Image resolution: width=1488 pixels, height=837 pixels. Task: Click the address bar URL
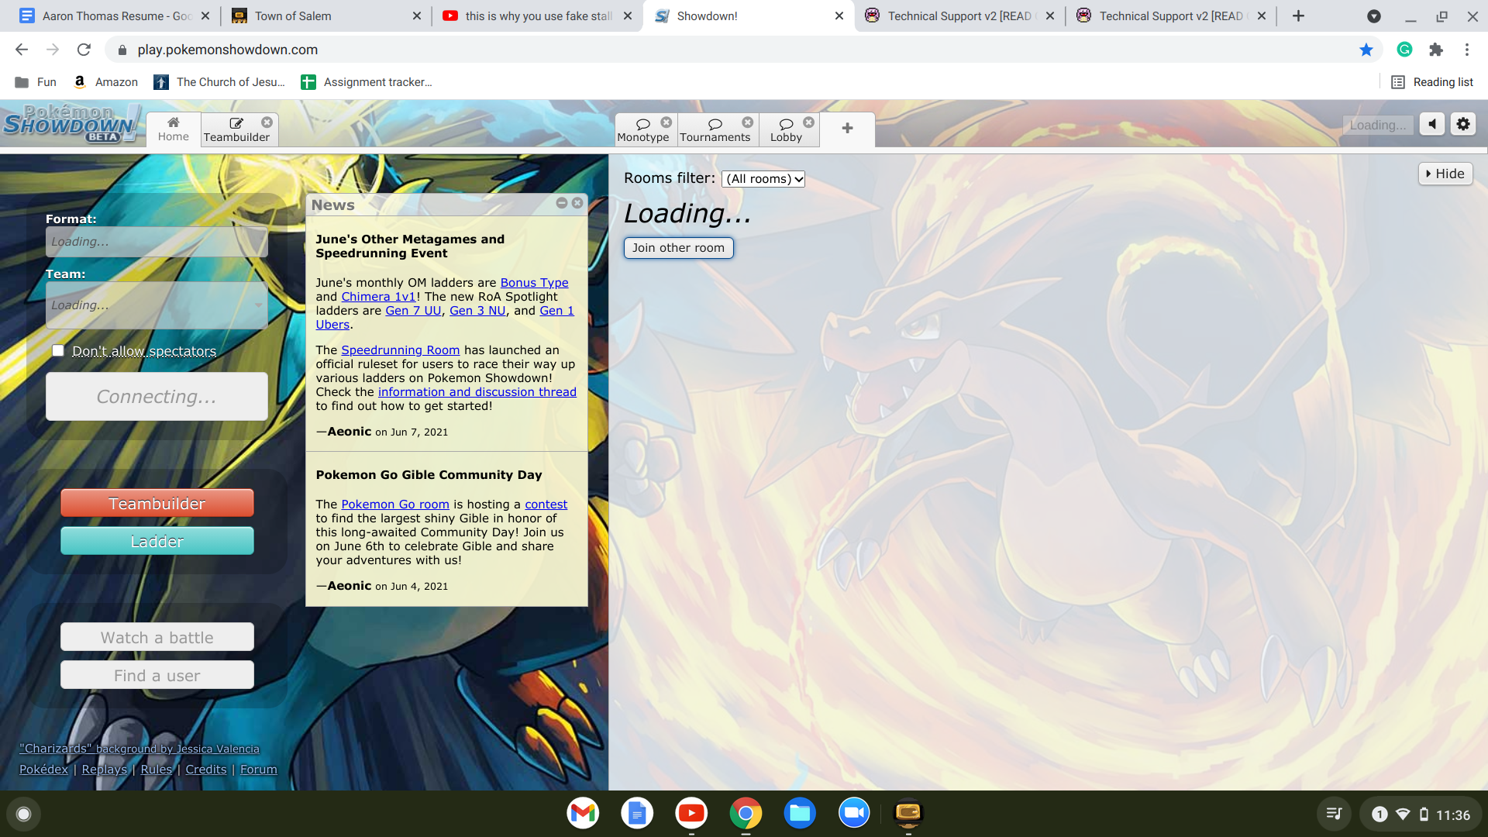click(228, 50)
